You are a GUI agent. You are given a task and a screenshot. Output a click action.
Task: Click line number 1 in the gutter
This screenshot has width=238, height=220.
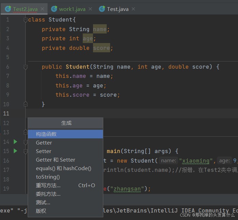pyautogui.click(x=8, y=20)
